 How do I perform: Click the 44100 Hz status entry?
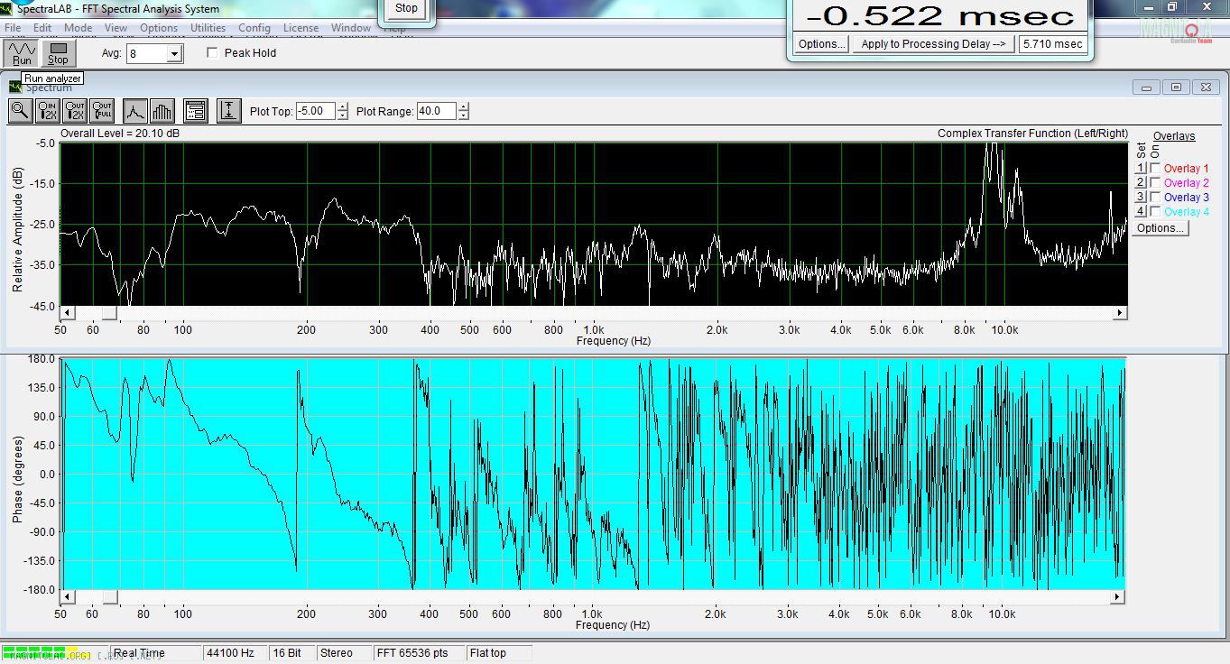(235, 653)
